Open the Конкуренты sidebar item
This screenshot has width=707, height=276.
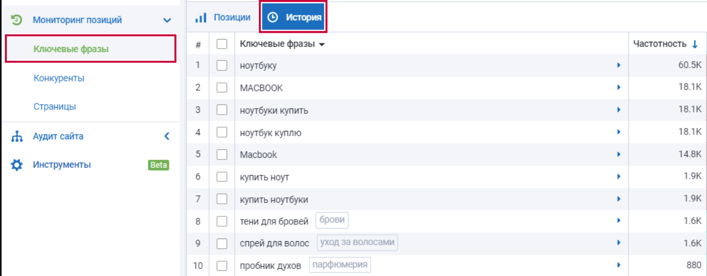click(x=59, y=78)
